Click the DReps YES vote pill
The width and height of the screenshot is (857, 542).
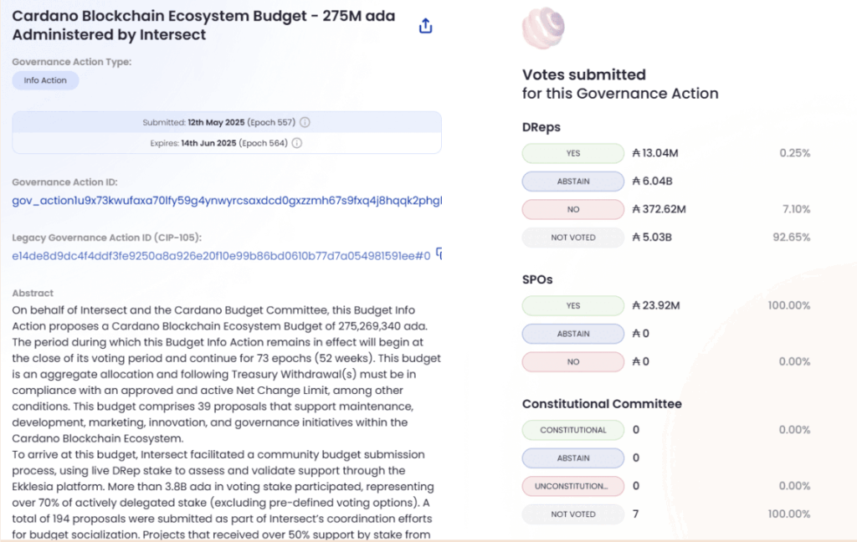click(572, 154)
